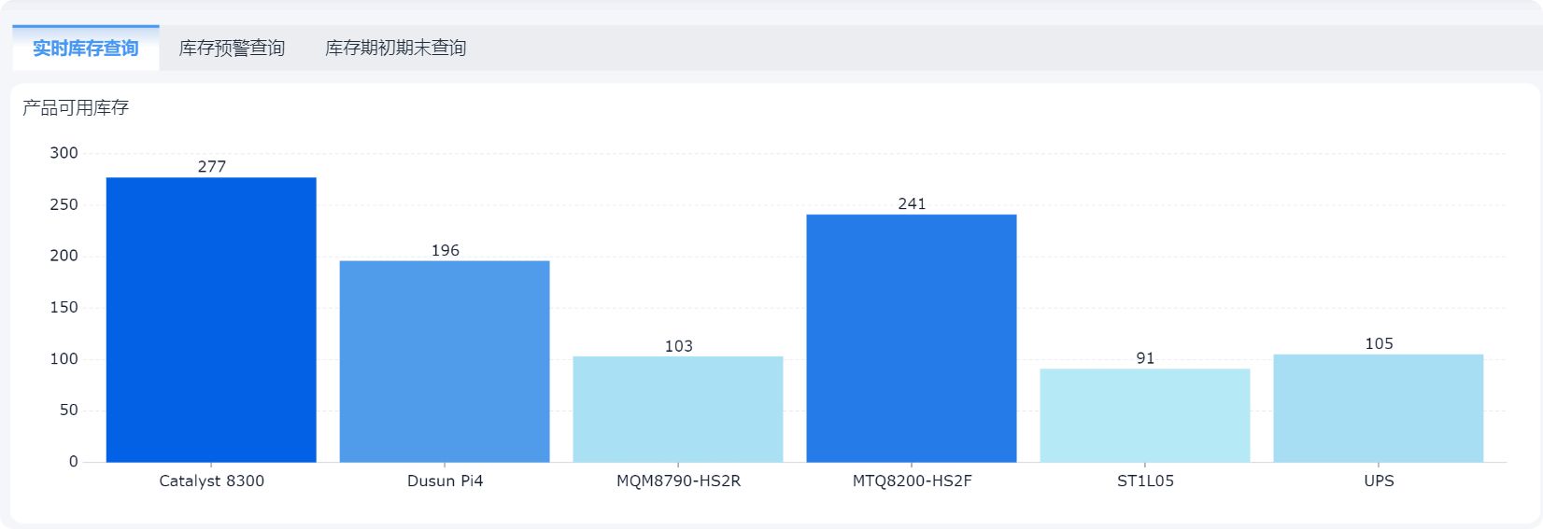This screenshot has height=529, width=1543.
Task: Click the 100 y-axis tick label
Action: click(64, 359)
